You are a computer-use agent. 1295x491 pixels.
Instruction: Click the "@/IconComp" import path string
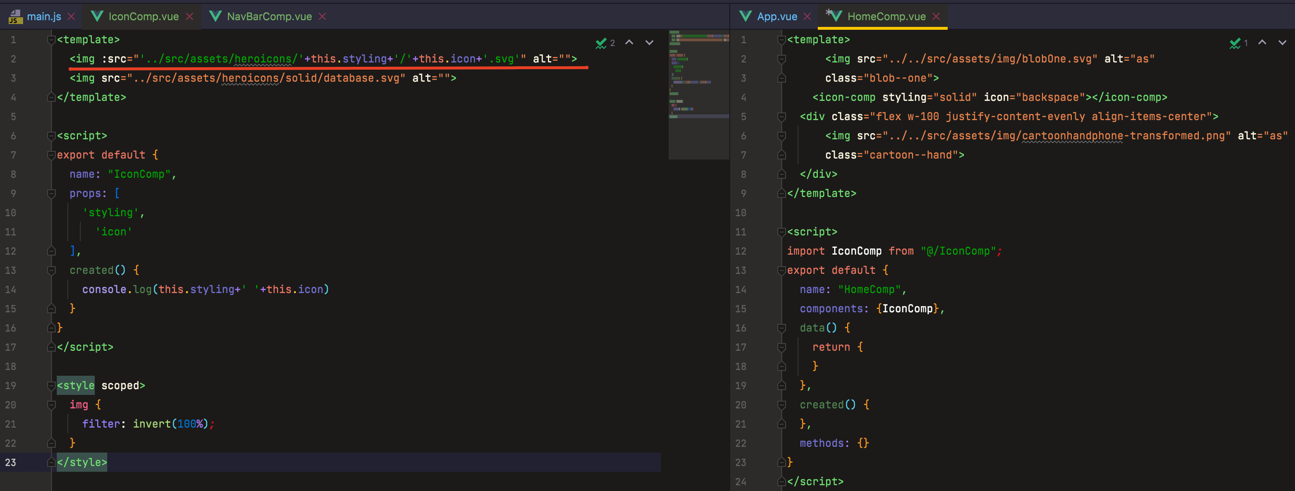958,251
